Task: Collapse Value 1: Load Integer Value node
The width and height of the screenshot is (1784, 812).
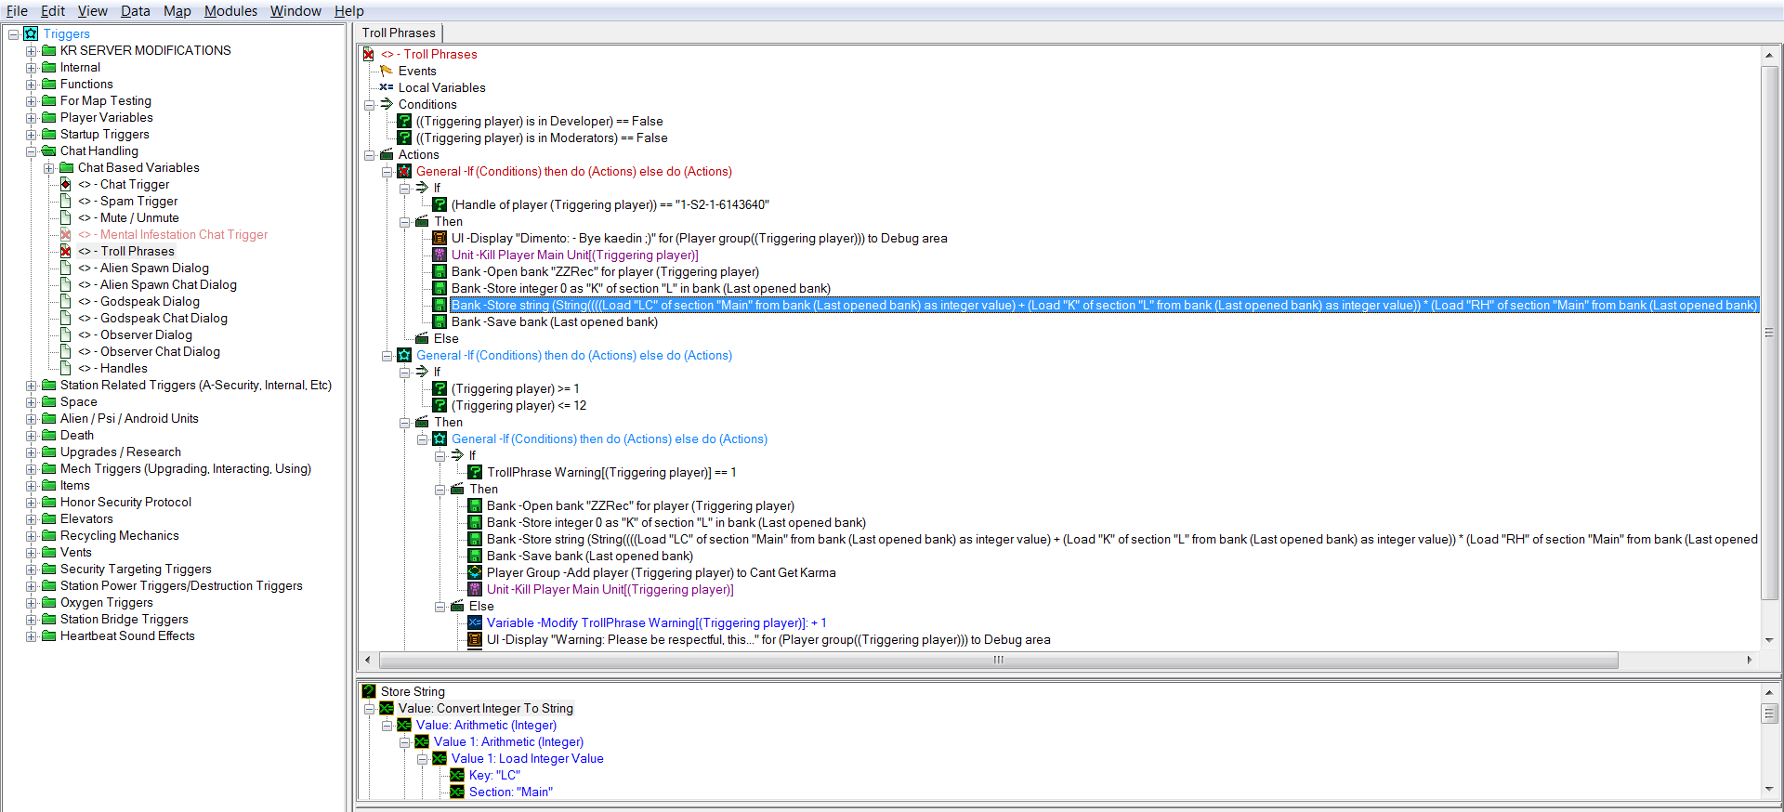Action: pyautogui.click(x=422, y=759)
